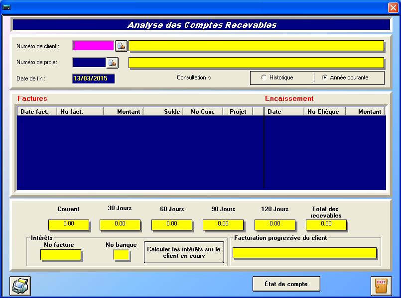Click the No Chèque column header
Viewport: 401px width, 298px height.
(324, 112)
